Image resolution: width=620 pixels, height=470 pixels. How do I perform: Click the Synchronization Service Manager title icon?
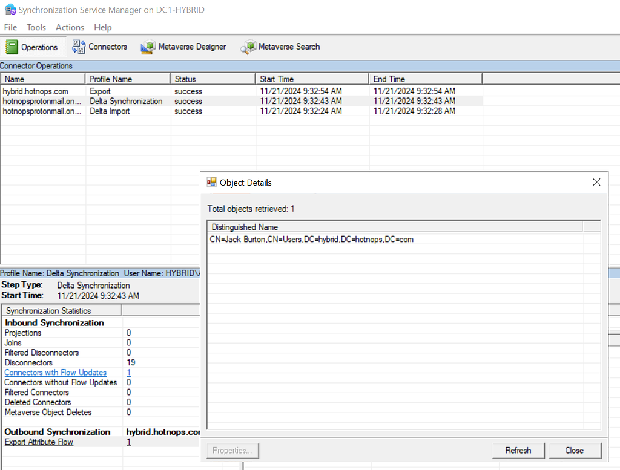coord(10,10)
